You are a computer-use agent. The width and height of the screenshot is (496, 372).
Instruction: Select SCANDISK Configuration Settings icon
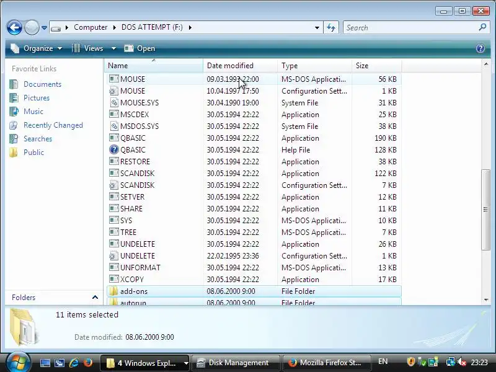[113, 185]
